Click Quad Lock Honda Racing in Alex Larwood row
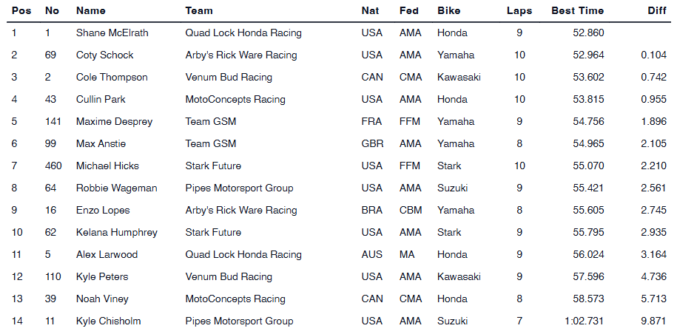This screenshot has width=677, height=334. click(x=243, y=255)
